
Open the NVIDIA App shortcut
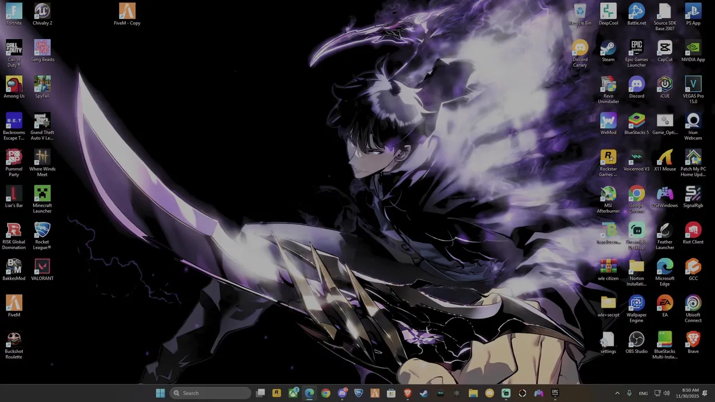point(693,51)
